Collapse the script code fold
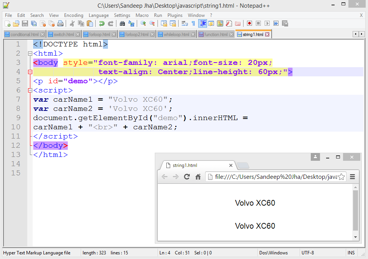This screenshot has width=368, height=259. 30,90
